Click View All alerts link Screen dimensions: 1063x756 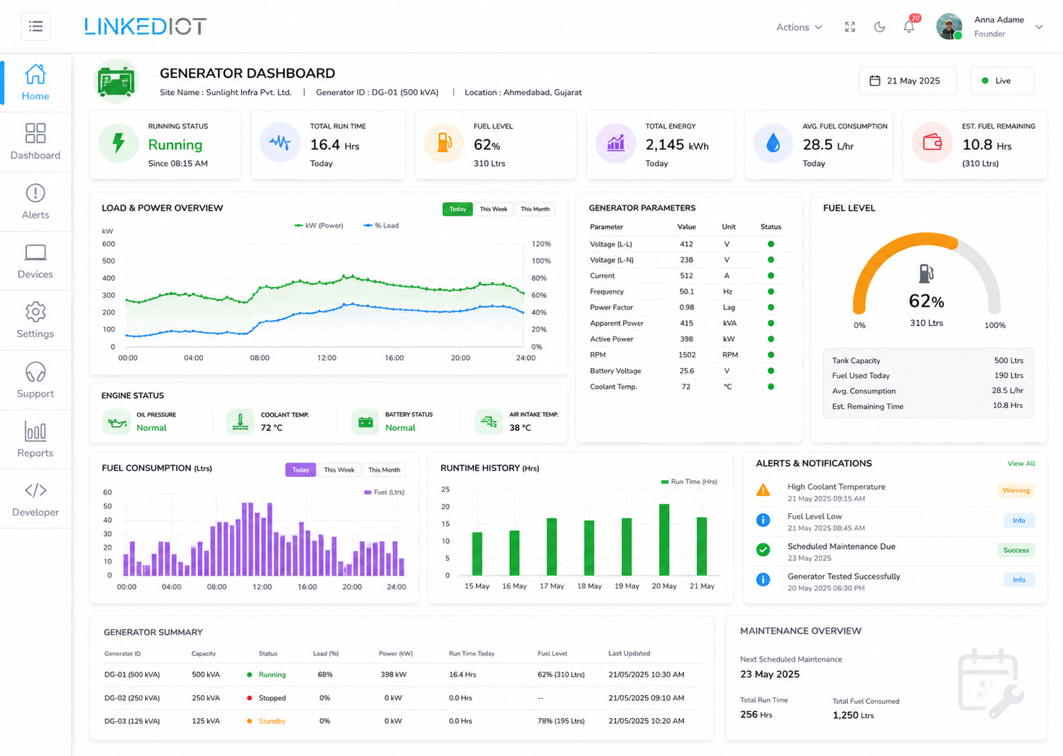(x=1021, y=464)
